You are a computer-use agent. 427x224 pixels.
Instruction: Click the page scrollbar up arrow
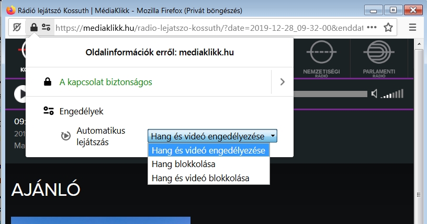pyautogui.click(x=419, y=43)
